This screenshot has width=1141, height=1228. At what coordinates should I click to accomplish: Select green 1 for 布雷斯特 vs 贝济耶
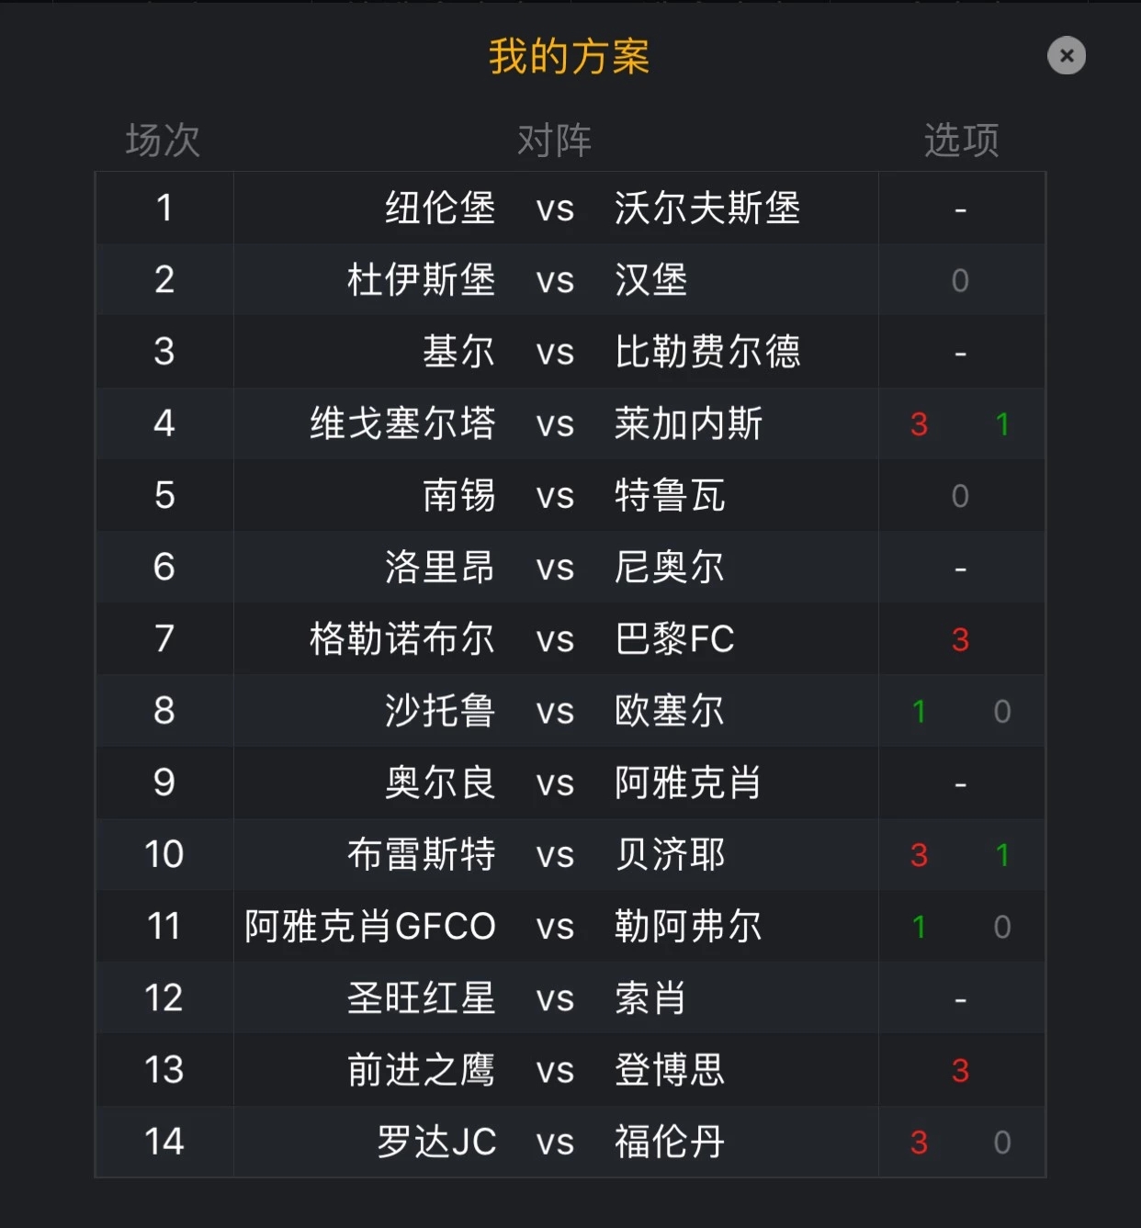[x=1002, y=855]
